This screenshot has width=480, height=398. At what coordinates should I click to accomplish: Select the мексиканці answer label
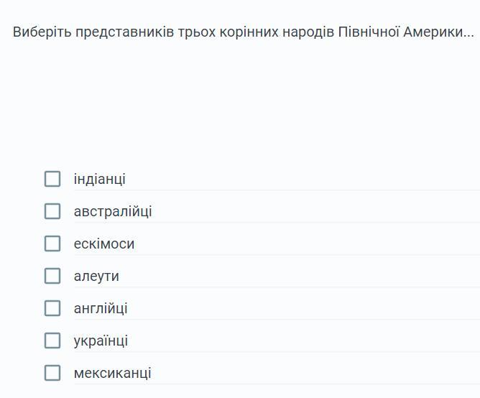click(112, 373)
